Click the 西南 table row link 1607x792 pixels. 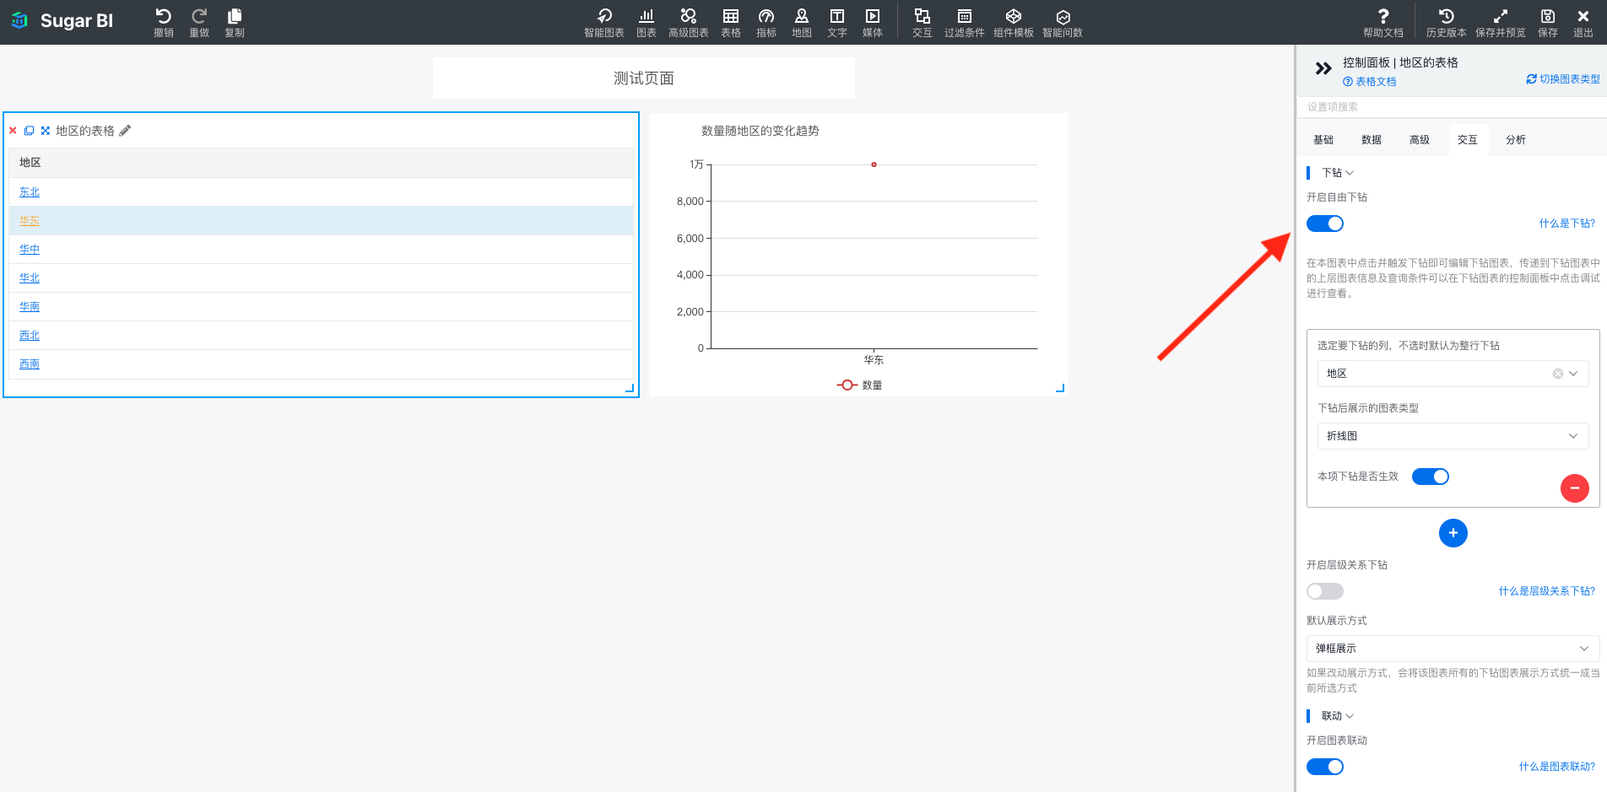(x=30, y=364)
